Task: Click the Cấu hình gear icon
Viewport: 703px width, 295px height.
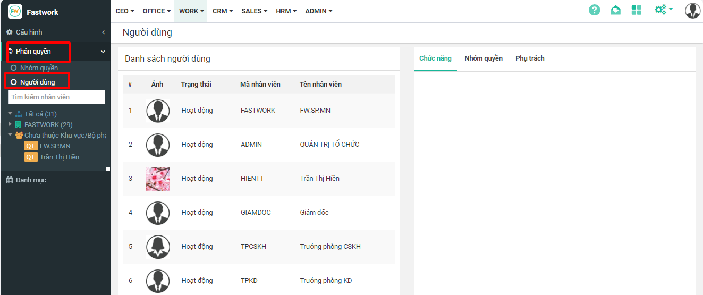Action: click(10, 32)
